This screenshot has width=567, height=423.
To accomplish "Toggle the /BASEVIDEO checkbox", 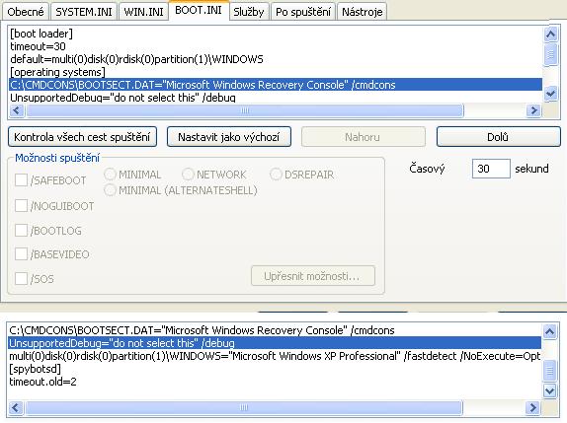I will (21, 254).
